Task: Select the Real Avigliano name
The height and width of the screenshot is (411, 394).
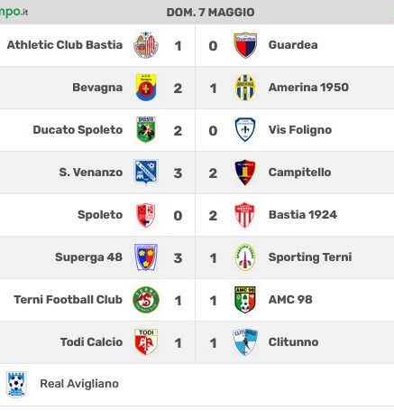Action: [79, 384]
